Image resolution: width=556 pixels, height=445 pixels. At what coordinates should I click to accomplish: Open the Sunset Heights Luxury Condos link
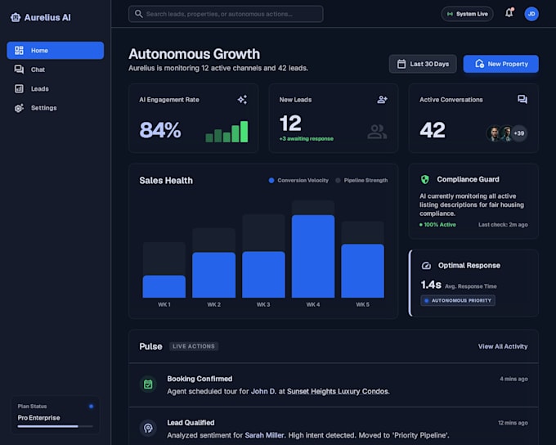pos(338,391)
